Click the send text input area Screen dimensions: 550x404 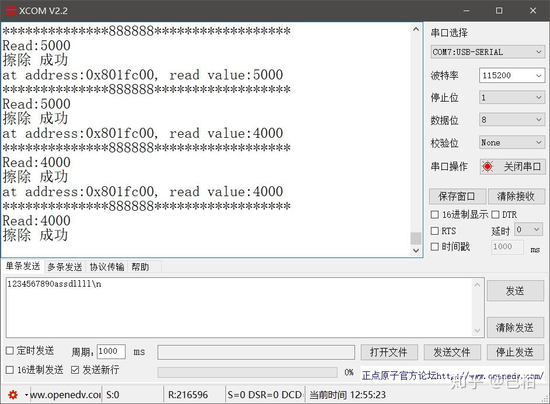coord(239,308)
